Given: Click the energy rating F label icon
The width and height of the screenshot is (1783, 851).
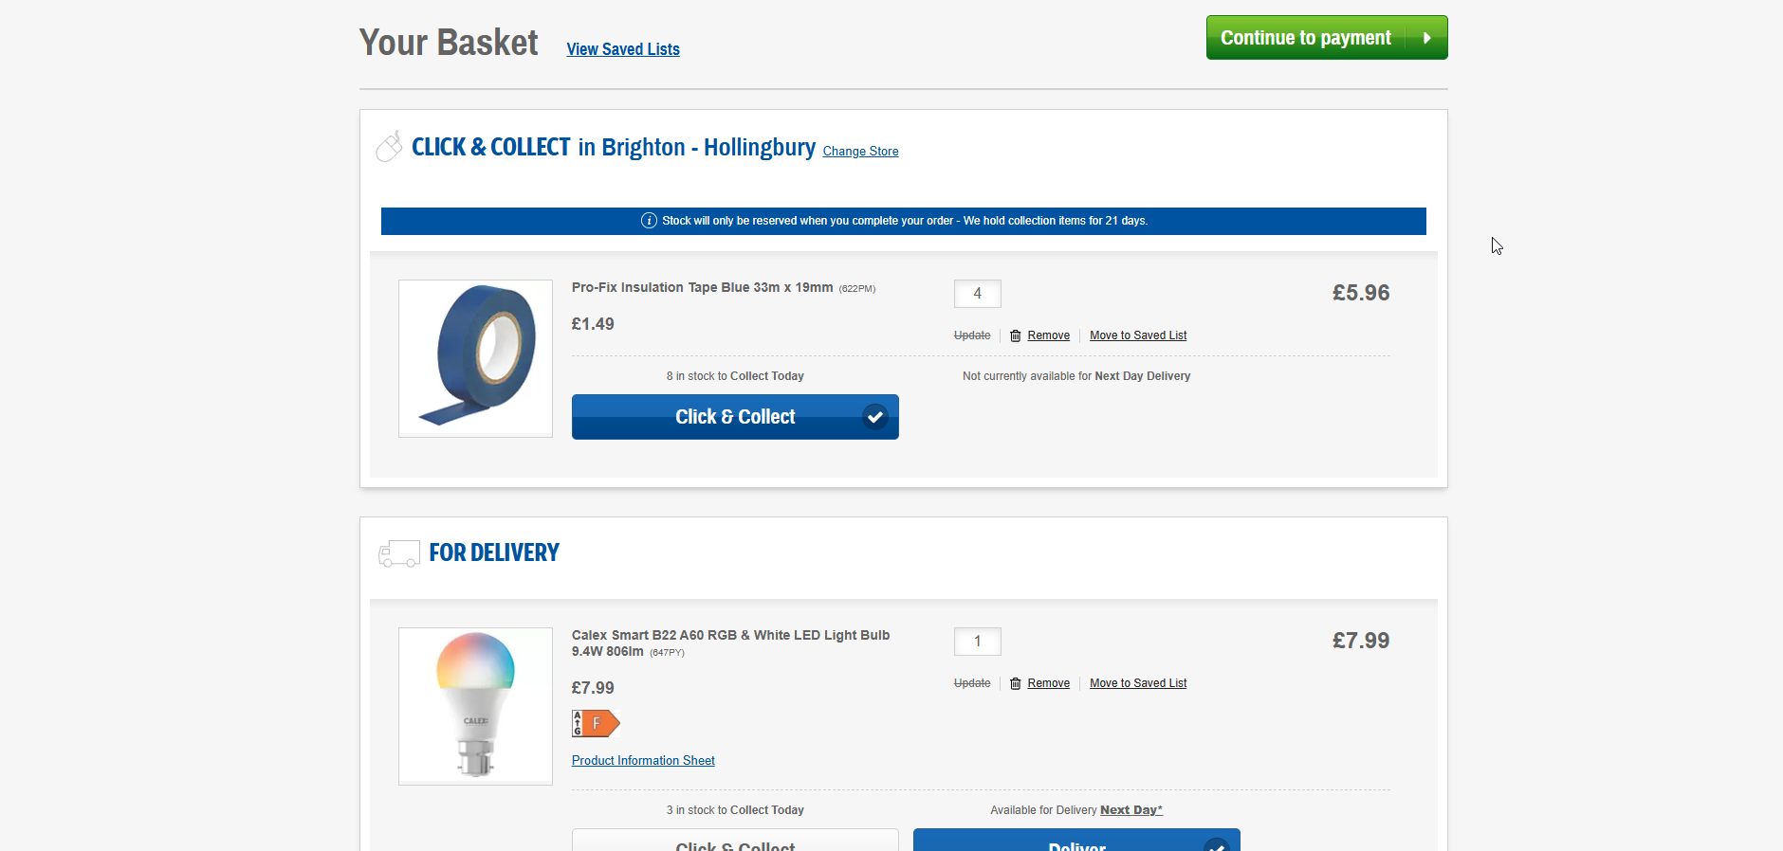Looking at the screenshot, I should (596, 724).
